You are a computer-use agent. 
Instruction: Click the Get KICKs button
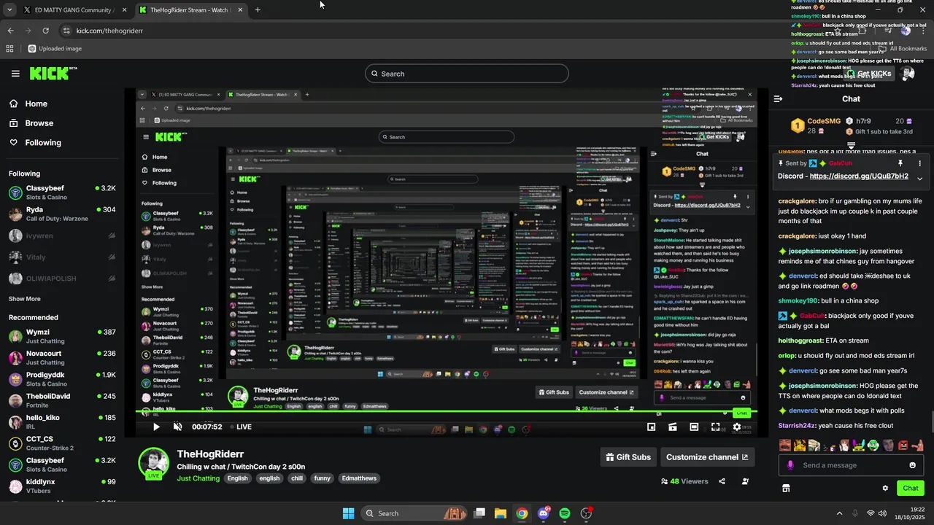[870, 74]
